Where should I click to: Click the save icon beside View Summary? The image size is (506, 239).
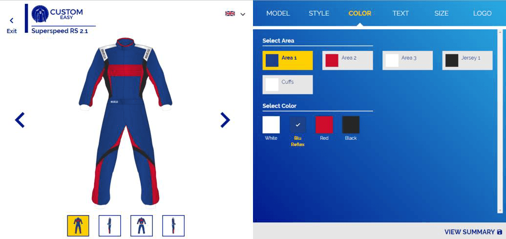[500, 232]
